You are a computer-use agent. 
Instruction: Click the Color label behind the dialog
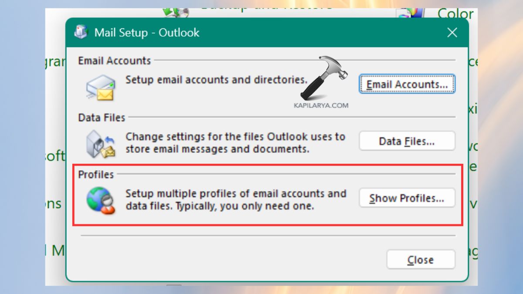point(455,14)
